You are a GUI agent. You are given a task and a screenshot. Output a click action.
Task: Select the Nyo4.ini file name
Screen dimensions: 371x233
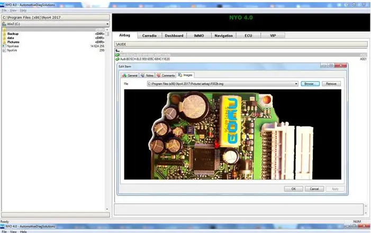click(12, 50)
